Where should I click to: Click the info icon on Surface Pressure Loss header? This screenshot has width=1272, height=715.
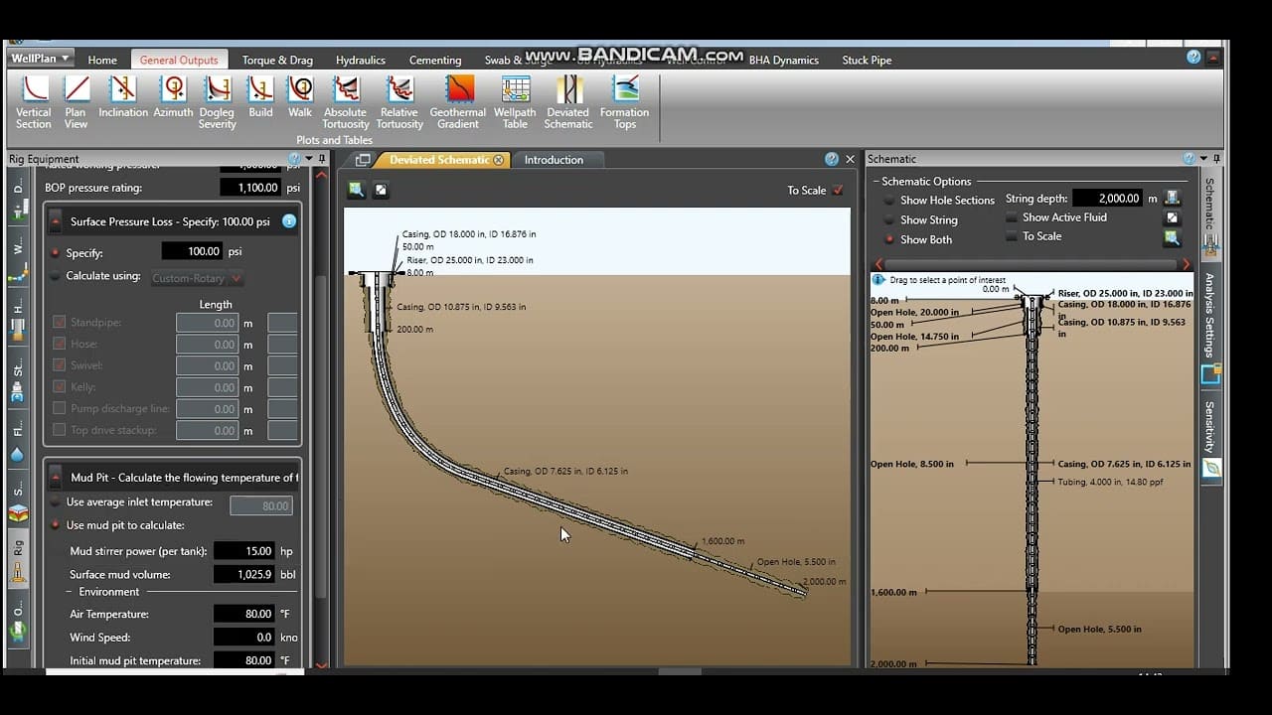coord(289,221)
